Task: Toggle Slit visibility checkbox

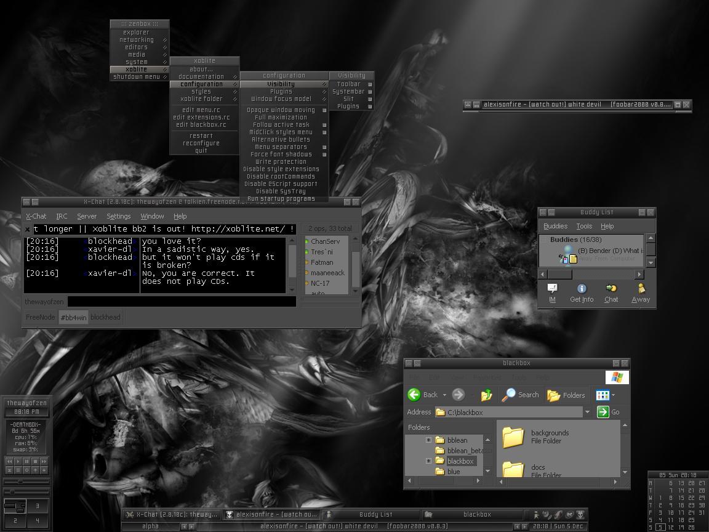Action: pos(370,99)
